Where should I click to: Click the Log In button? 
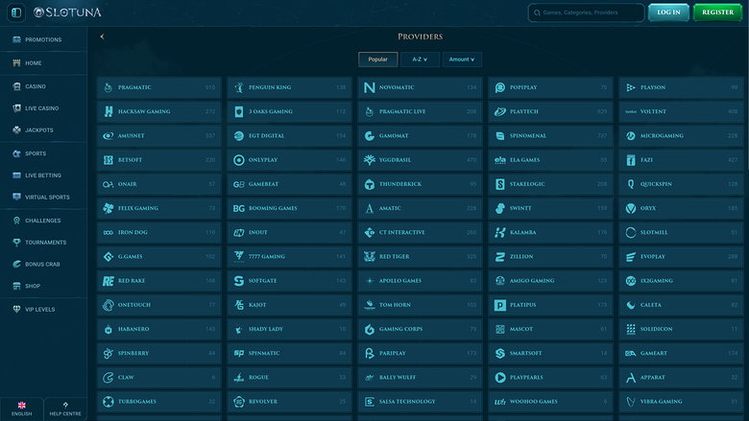[668, 12]
